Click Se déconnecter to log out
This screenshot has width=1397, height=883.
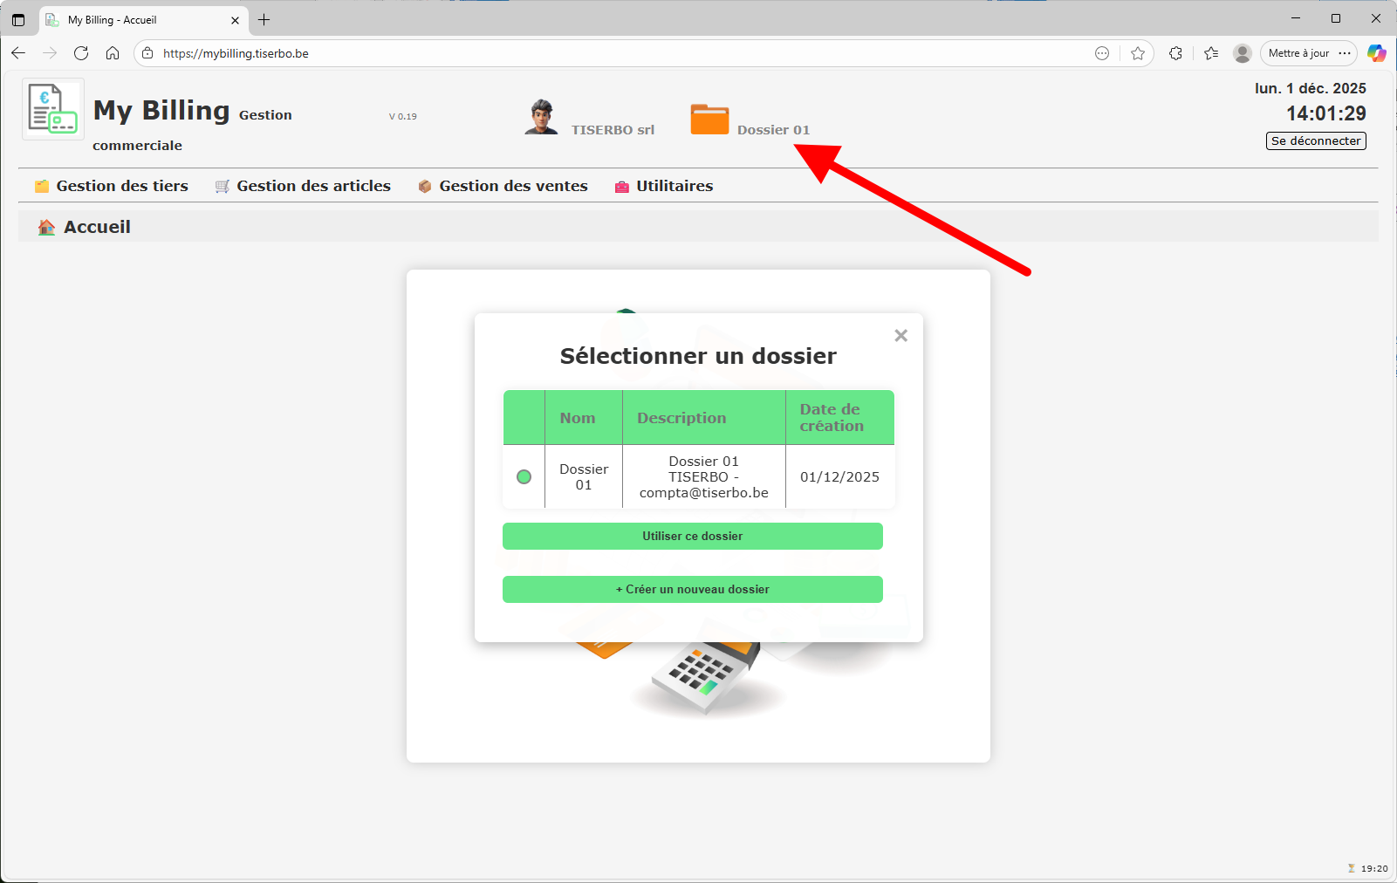[1315, 141]
